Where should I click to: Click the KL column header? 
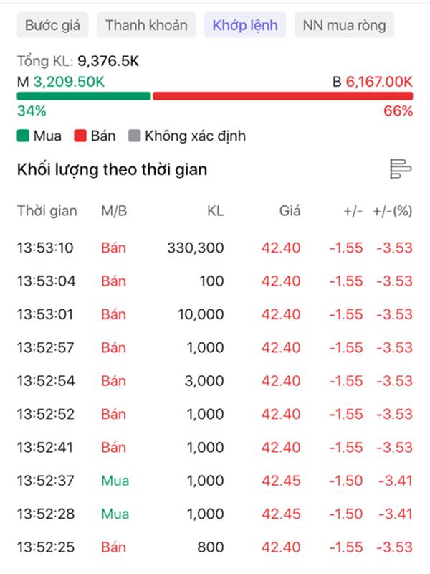pyautogui.click(x=215, y=211)
